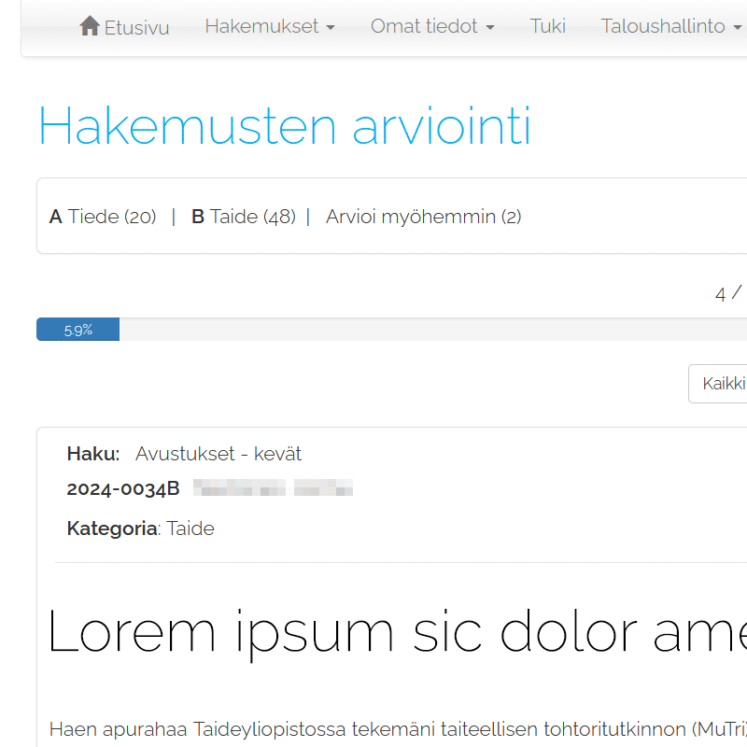Switch to B Taide (48) category

click(x=243, y=217)
